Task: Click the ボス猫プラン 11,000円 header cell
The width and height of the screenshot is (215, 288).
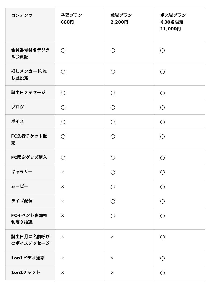Action: click(x=173, y=22)
